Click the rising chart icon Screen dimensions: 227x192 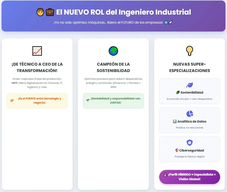(37, 51)
